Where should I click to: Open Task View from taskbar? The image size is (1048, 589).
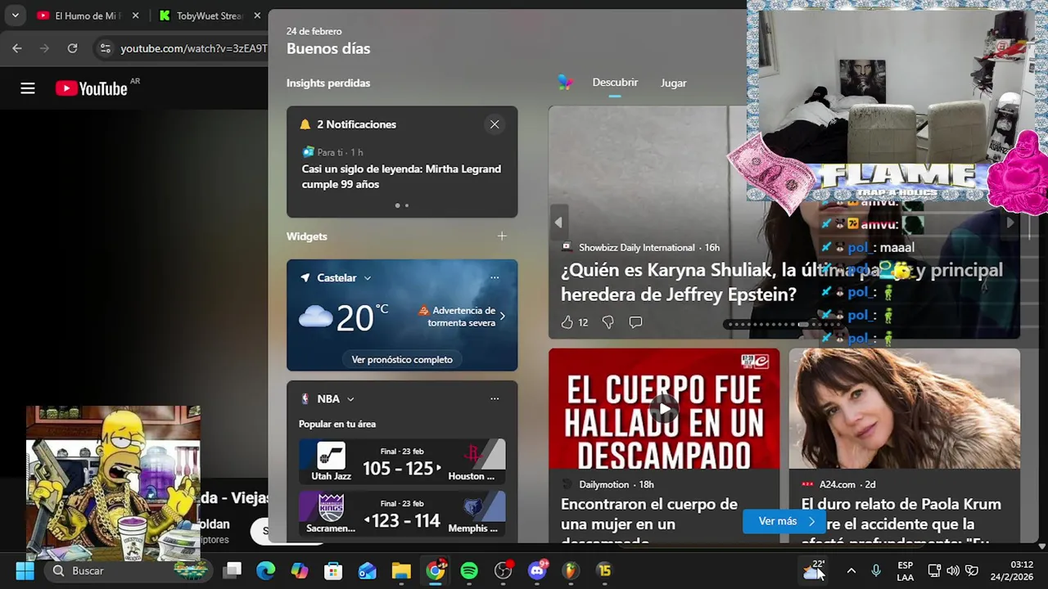[233, 570]
